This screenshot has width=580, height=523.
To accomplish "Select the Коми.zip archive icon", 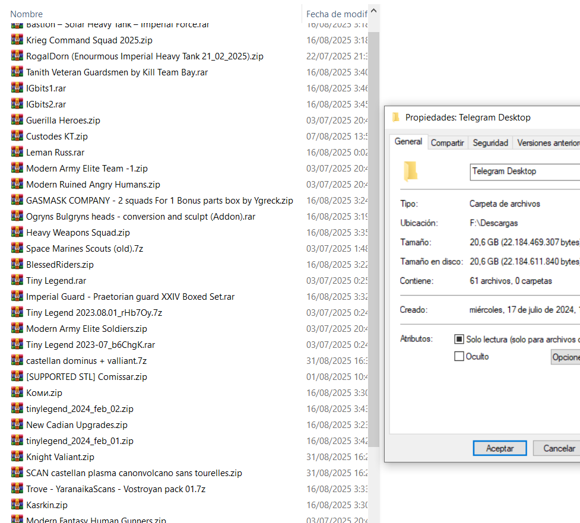I will coord(17,392).
